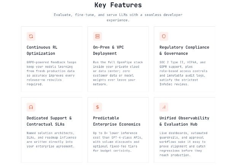
Task: Click the refresh icon above Continuous RL Optimization
Action: (31, 36)
